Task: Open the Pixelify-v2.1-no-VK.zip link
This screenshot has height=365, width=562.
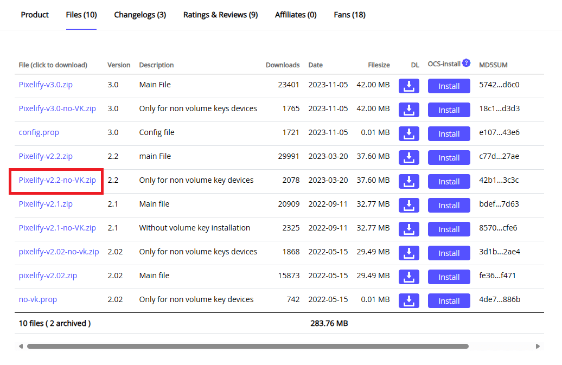Action: tap(58, 228)
